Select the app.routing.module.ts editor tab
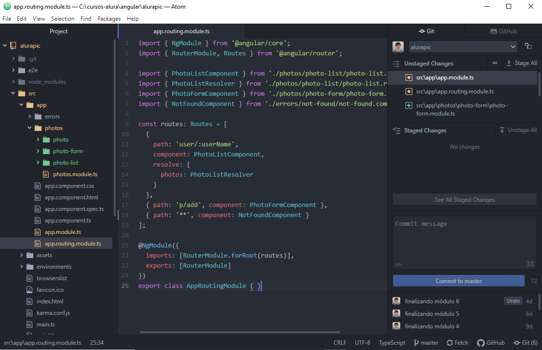Image resolution: width=542 pixels, height=350 pixels. [x=181, y=31]
